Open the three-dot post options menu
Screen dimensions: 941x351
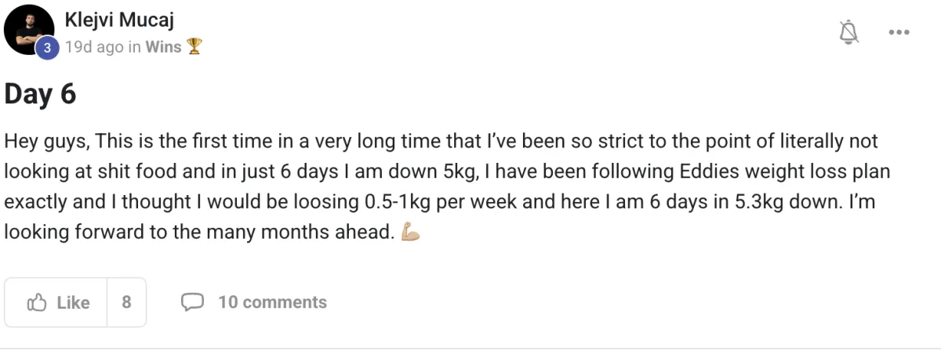click(x=899, y=32)
